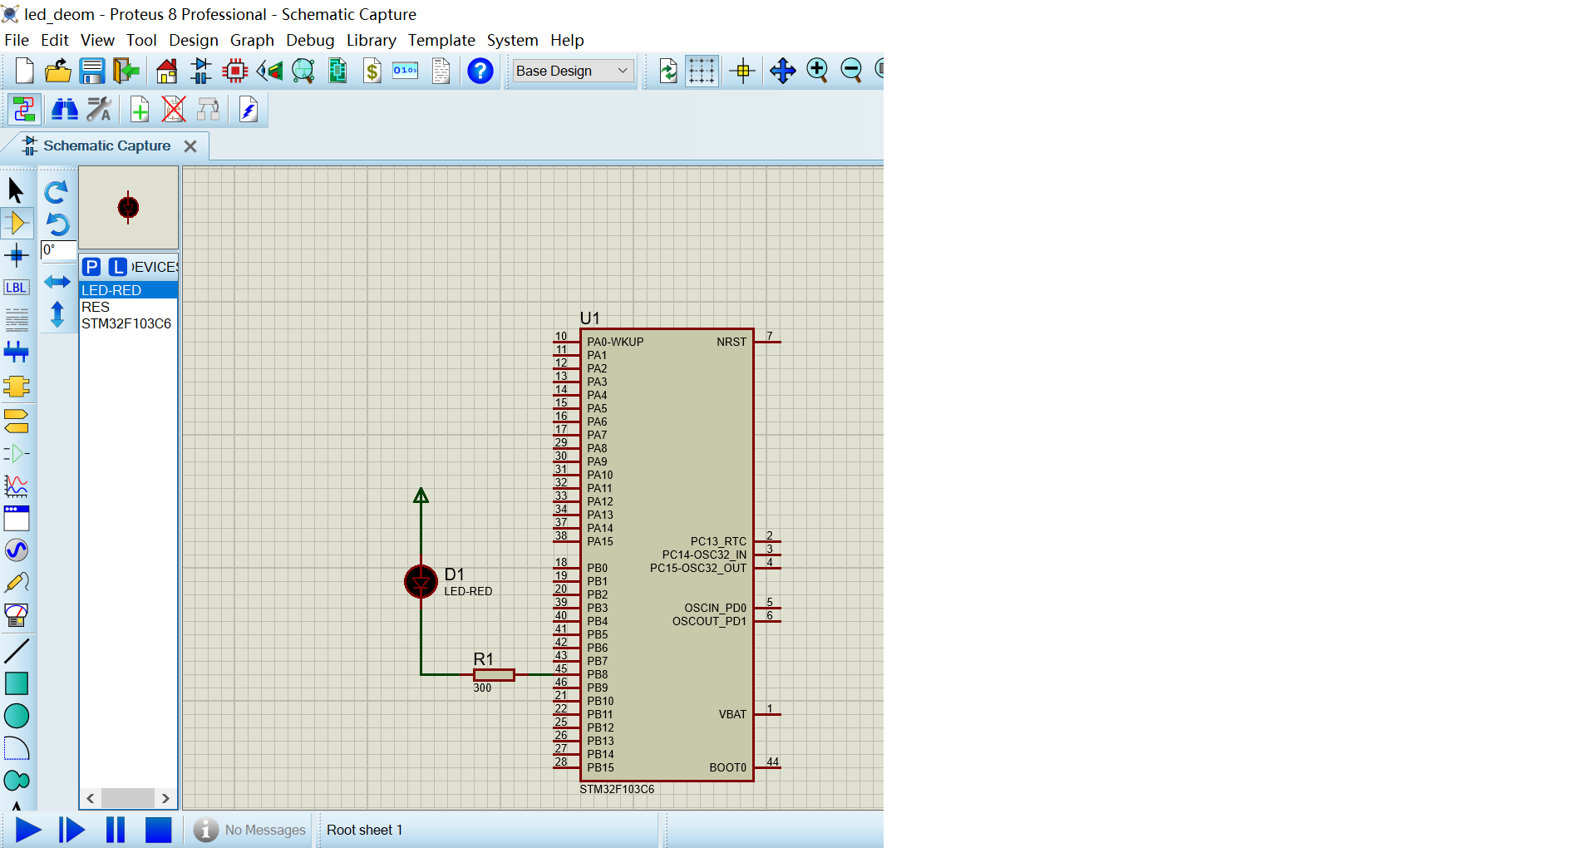Screen dimensions: 1596x848
Task: Go to Home page icon
Action: (x=166, y=71)
